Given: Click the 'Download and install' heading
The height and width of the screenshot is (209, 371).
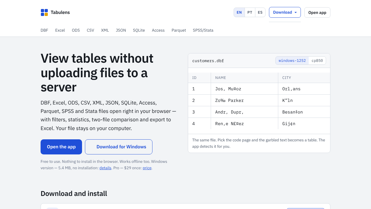Looking at the screenshot, I should [74, 194].
